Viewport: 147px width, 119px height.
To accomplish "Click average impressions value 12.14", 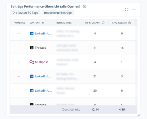I will [x=95, y=110].
